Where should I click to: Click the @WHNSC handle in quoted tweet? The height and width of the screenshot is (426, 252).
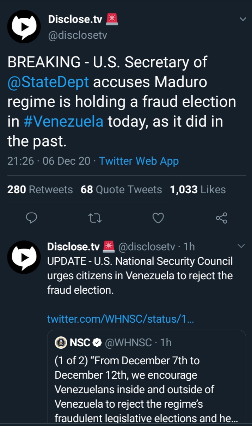point(128,342)
